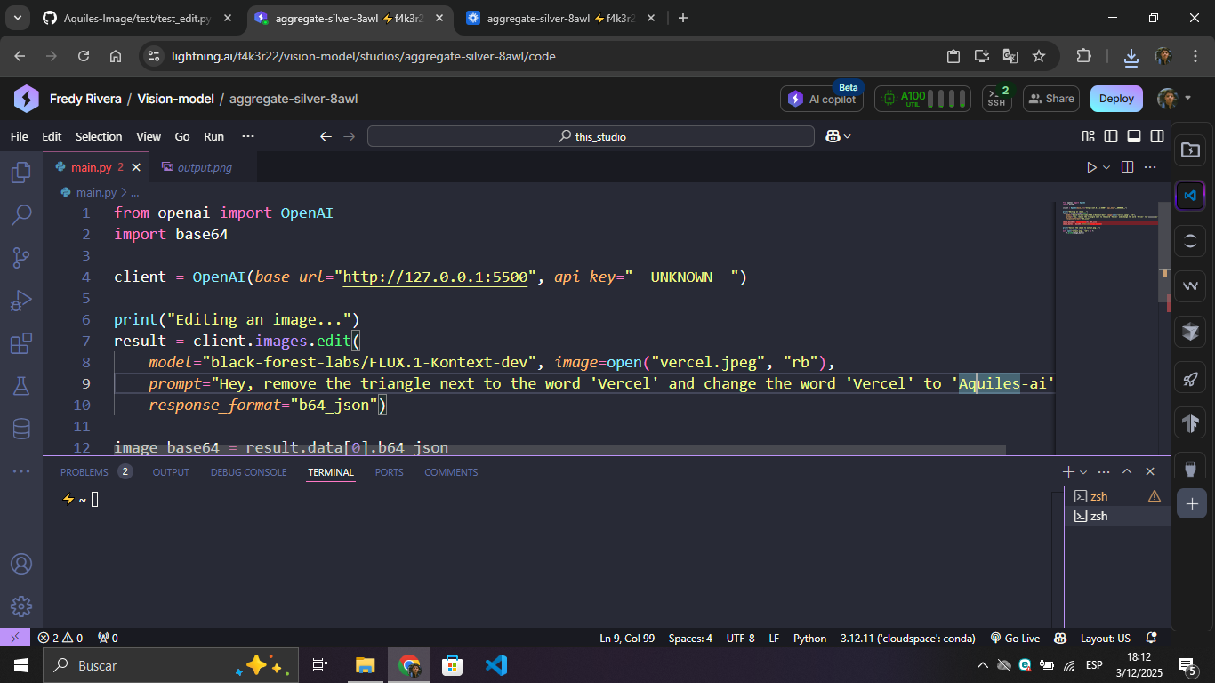Open Source Control panel
Image resolution: width=1215 pixels, height=683 pixels.
(x=21, y=257)
